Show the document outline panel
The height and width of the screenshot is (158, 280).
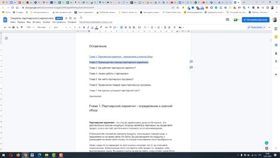(x=6, y=38)
